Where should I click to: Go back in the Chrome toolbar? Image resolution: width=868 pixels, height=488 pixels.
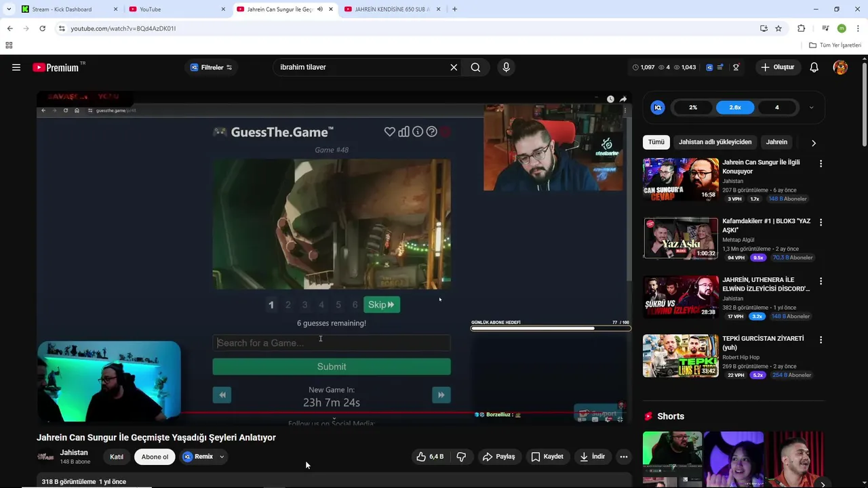(x=9, y=28)
